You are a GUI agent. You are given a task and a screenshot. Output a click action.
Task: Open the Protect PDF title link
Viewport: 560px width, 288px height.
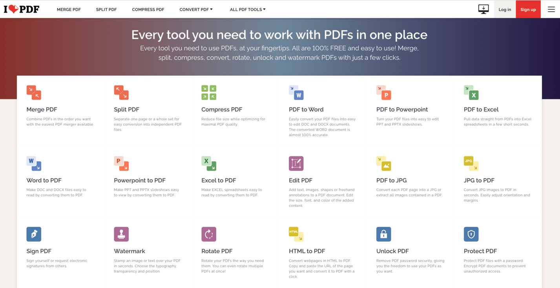(x=480, y=251)
